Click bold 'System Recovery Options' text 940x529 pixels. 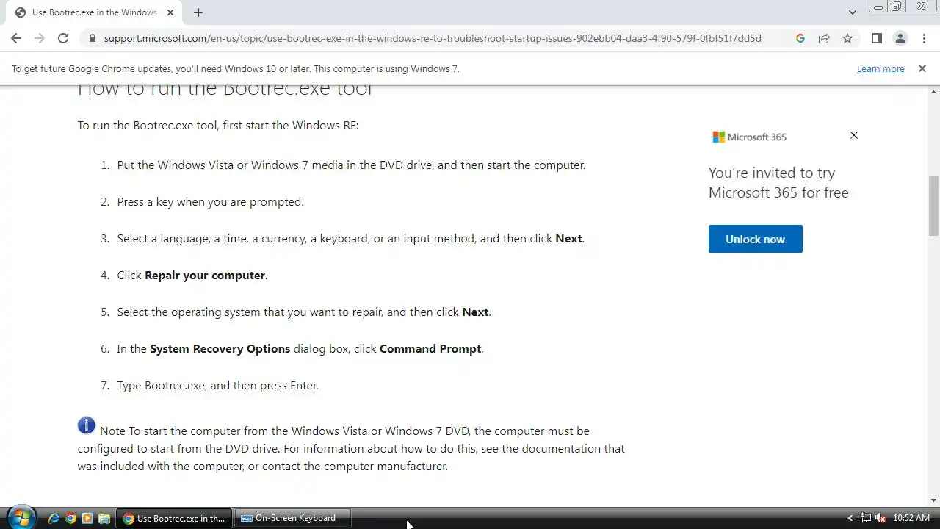(220, 349)
